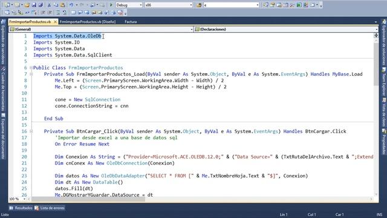Viewport: 387px width, 218px height.
Task: Collapse the FrmImportarProductos class outline
Action: (x=31, y=67)
